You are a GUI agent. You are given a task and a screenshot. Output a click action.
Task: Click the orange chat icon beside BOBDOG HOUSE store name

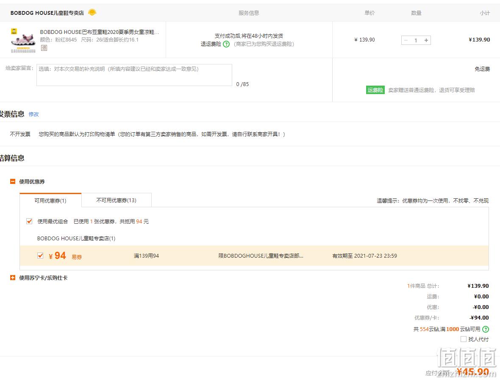92,12
